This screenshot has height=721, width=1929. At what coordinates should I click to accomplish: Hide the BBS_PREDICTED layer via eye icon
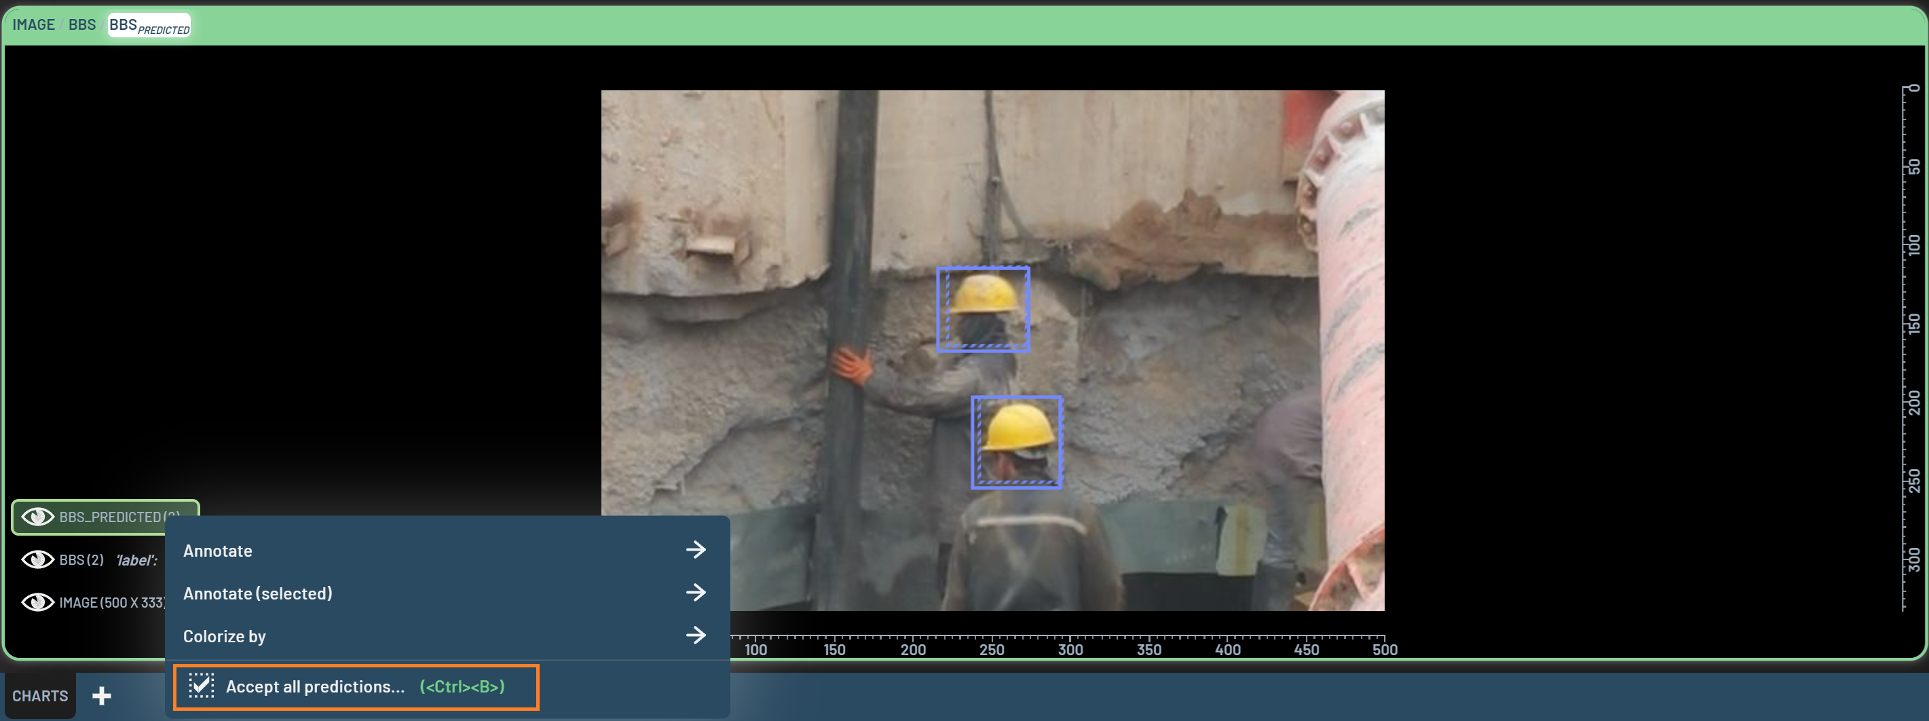point(37,517)
